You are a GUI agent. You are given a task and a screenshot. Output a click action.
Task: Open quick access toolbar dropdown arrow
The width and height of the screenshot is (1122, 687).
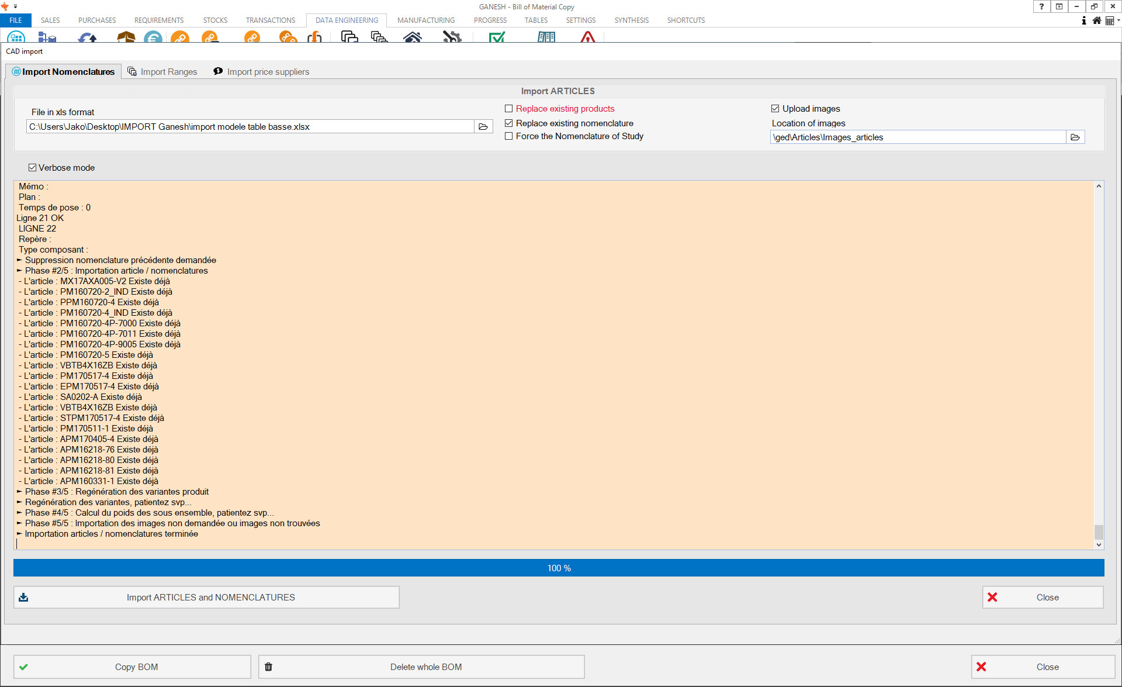tap(15, 6)
